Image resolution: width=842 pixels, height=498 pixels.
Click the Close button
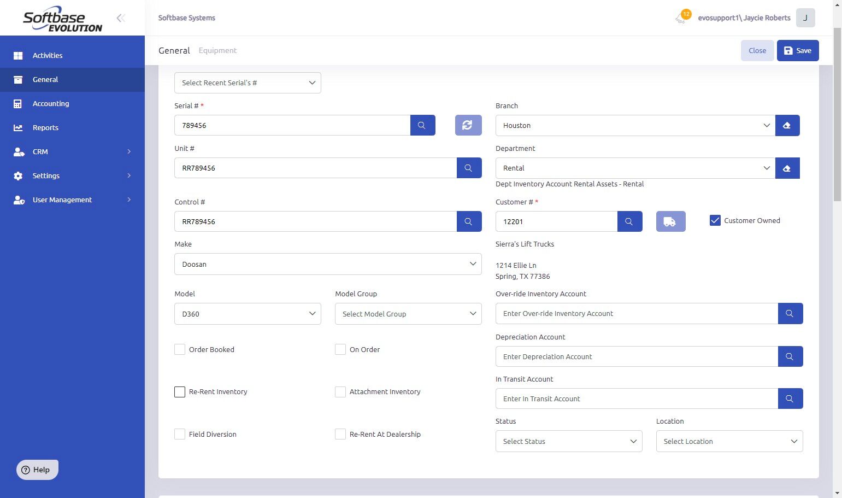[x=757, y=50]
